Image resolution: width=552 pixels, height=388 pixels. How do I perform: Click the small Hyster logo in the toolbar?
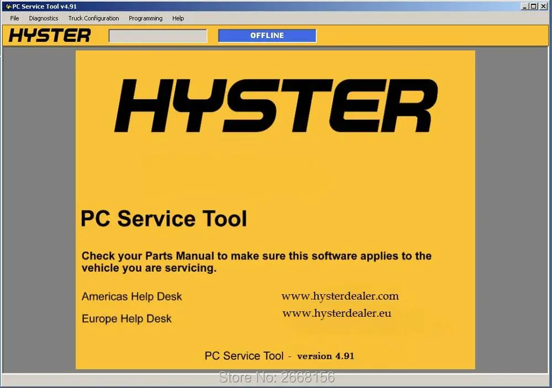[x=50, y=35]
